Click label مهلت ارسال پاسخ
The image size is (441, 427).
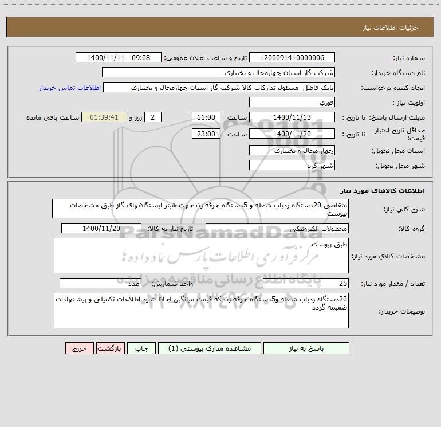tap(397, 117)
